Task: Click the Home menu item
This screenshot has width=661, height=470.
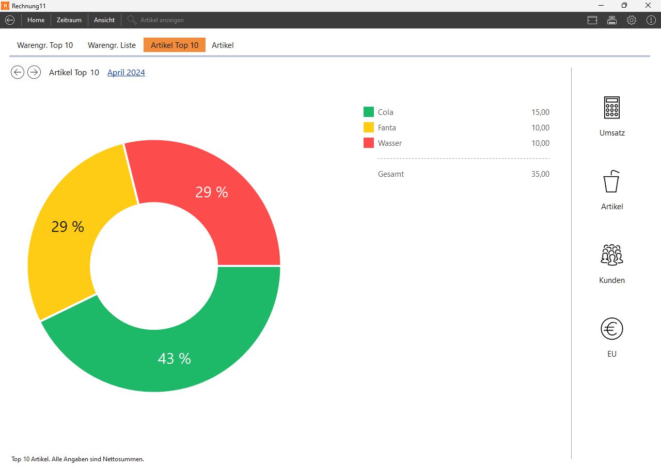Action: (36, 20)
